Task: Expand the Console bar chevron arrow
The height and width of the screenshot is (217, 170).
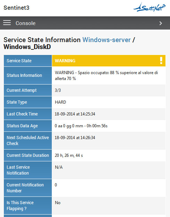Action: 161,23
